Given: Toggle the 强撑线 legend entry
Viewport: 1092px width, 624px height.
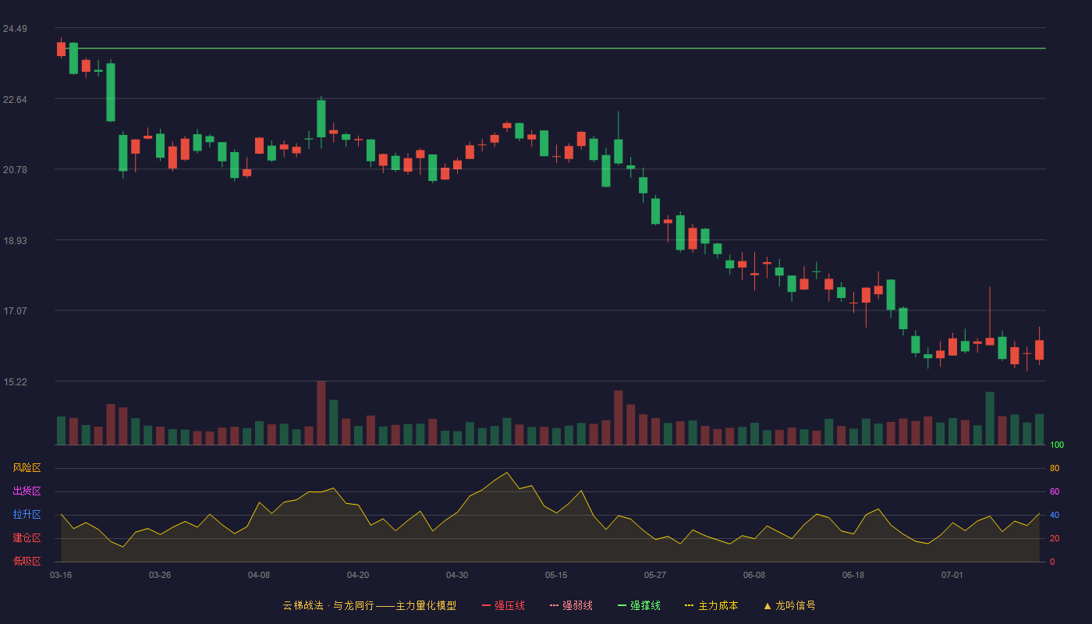Looking at the screenshot, I should [639, 605].
